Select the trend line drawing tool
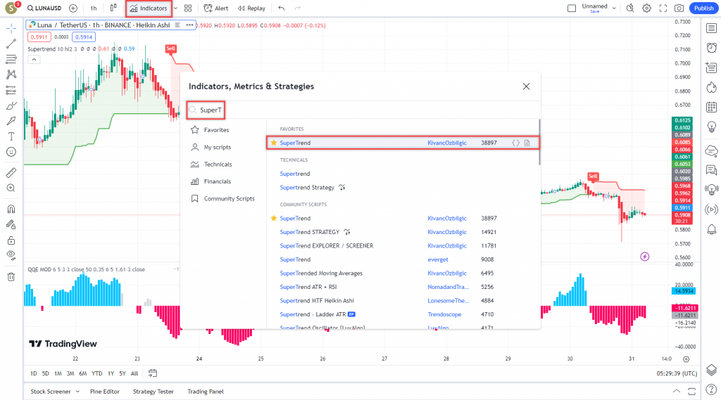The image size is (721, 400). (x=11, y=44)
